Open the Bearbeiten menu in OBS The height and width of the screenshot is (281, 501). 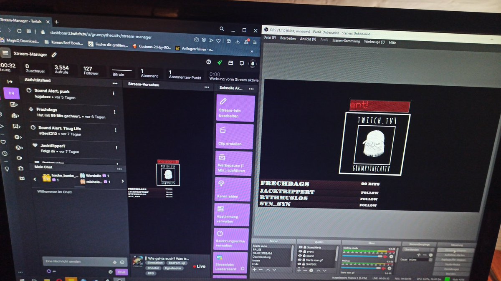[x=288, y=38]
